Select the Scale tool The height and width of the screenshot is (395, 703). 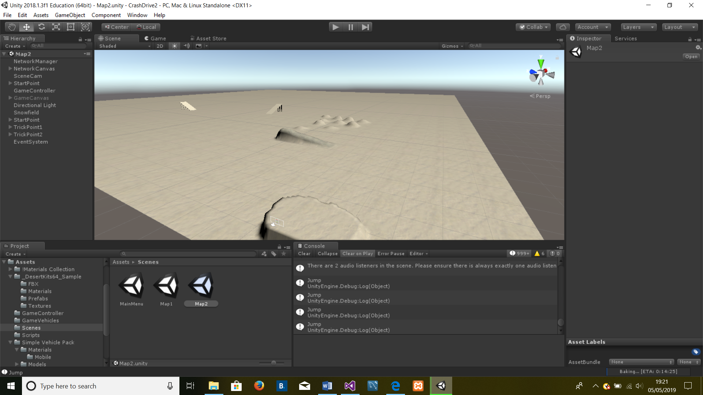(x=56, y=27)
